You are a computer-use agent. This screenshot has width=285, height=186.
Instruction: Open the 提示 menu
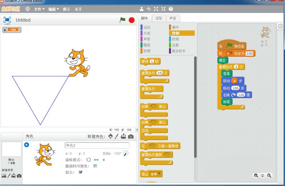point(66,9)
